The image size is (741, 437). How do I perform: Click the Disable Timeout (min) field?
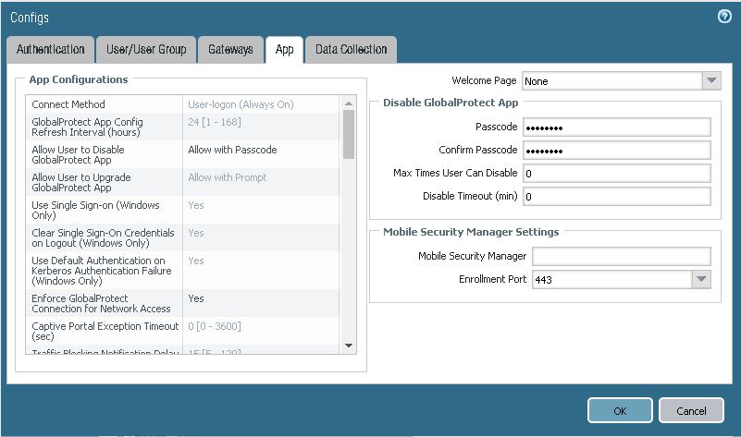(x=617, y=196)
